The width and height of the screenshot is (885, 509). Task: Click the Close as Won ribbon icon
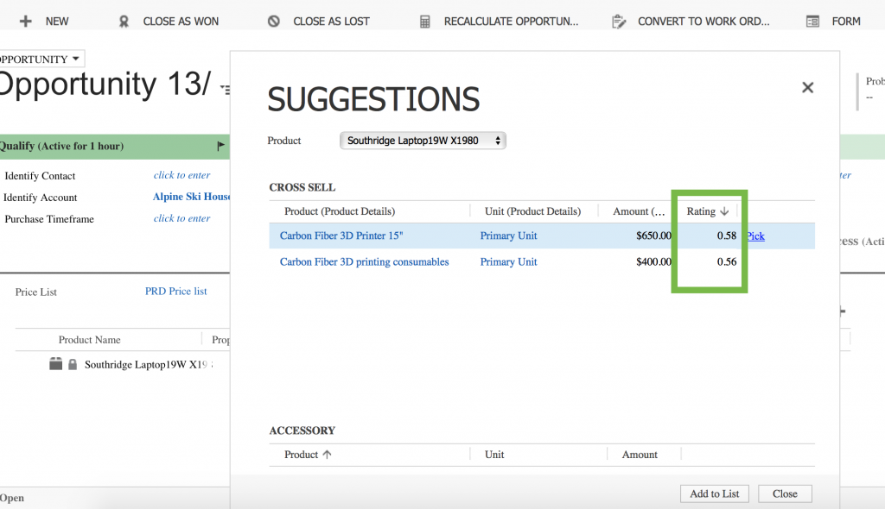pos(124,21)
